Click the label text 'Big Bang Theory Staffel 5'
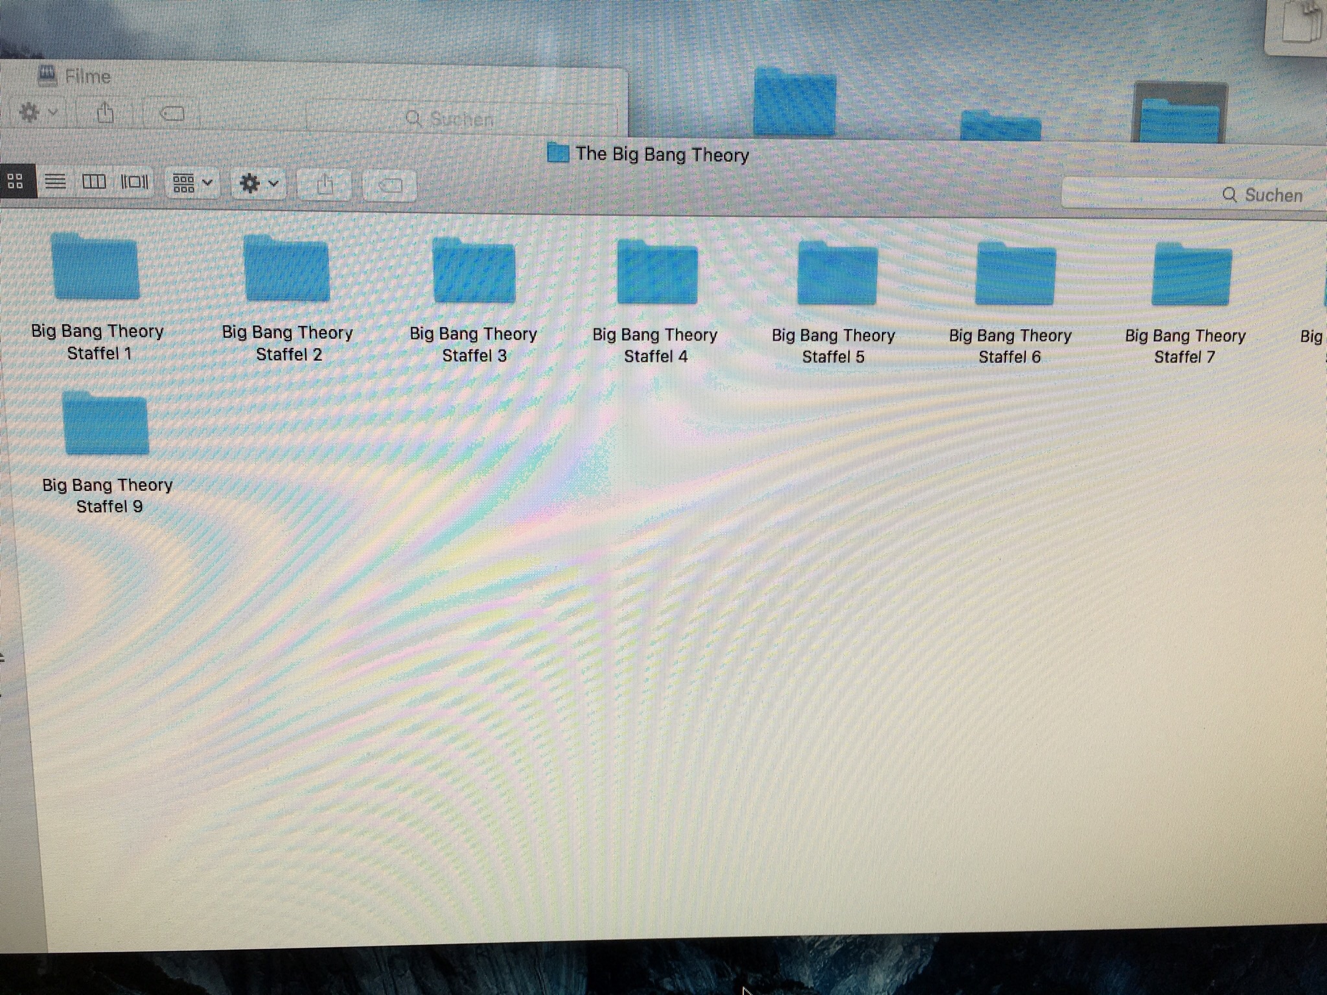The height and width of the screenshot is (995, 1327). (833, 346)
